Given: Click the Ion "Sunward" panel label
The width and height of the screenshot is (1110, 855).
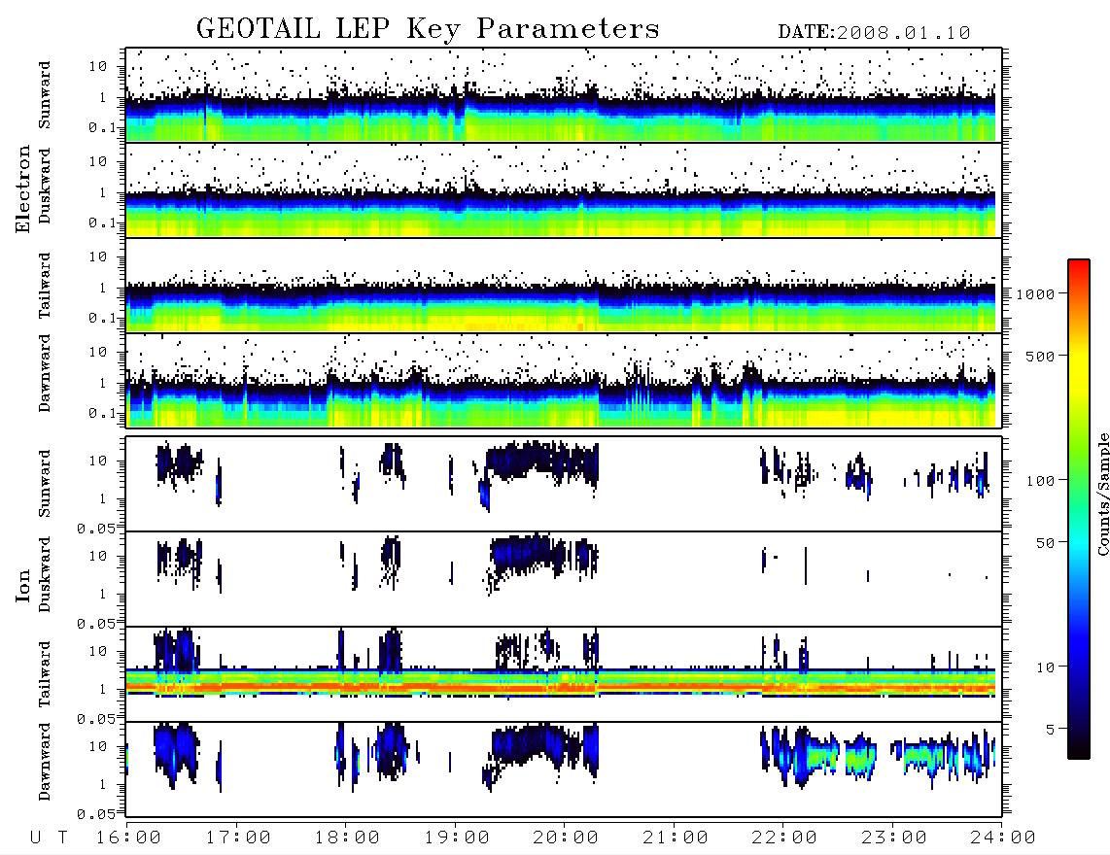Looking at the screenshot, I should (45, 484).
